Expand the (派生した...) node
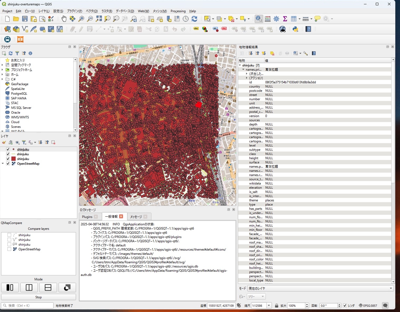 247,74
